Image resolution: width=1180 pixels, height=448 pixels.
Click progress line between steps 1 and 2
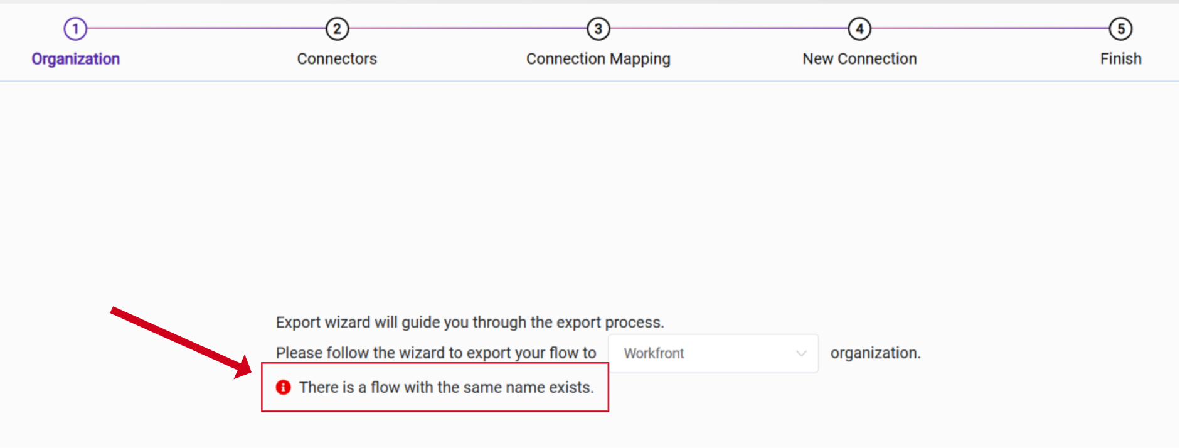206,28
